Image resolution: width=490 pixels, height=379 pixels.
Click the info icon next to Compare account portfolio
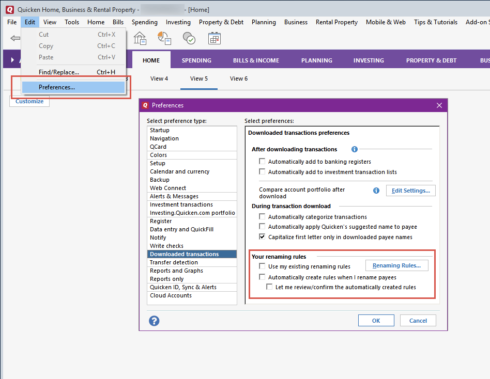pos(376,191)
